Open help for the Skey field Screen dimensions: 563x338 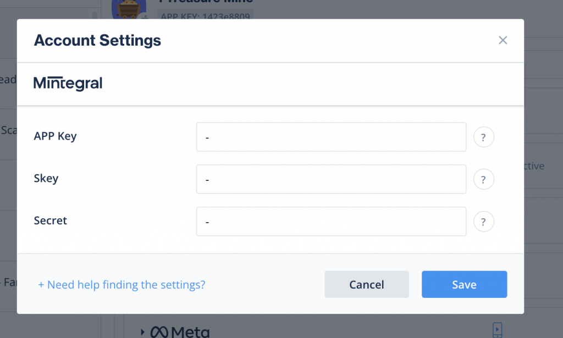point(484,179)
